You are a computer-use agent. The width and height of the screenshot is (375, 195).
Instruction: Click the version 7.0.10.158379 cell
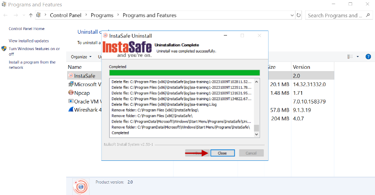pos(309,102)
